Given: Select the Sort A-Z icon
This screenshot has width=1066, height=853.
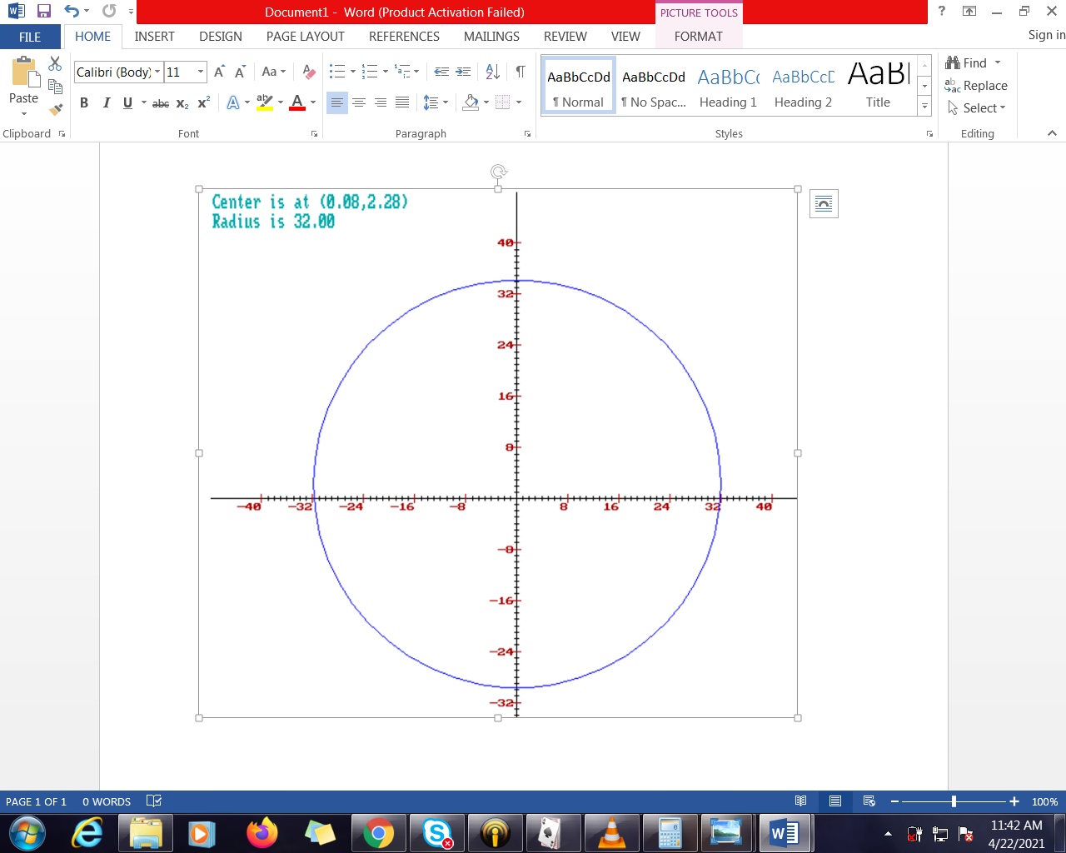Looking at the screenshot, I should point(492,72).
